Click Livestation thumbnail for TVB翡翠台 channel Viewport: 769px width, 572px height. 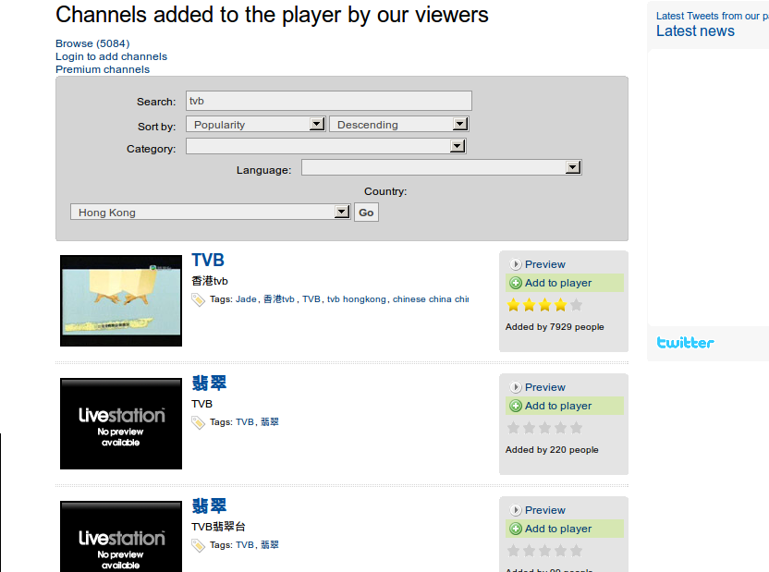coord(121,536)
